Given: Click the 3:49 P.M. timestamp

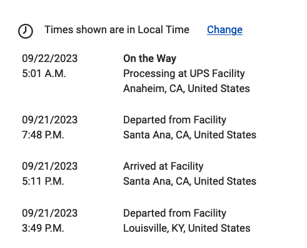Looking at the screenshot, I should click(43, 228).
